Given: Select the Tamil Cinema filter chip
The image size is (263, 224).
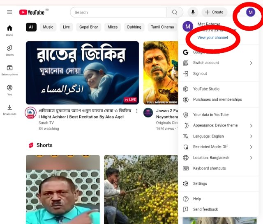Looking at the screenshot, I should click(x=162, y=27).
